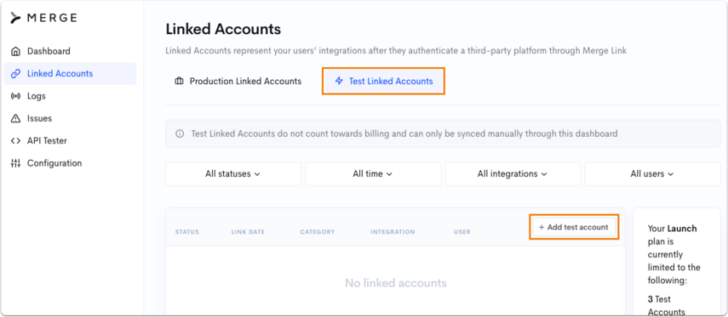
Task: Click the Issues warning triangle icon
Action: (x=16, y=118)
